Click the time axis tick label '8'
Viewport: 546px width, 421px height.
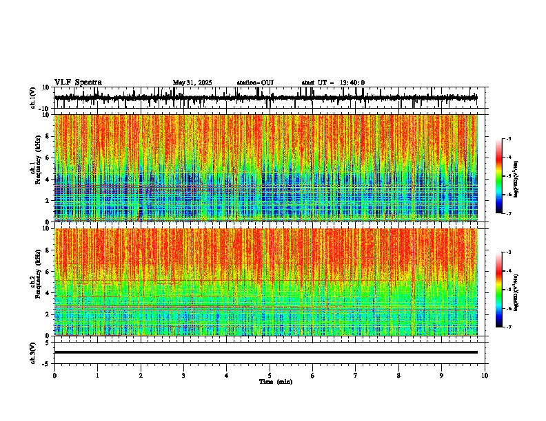[398, 376]
